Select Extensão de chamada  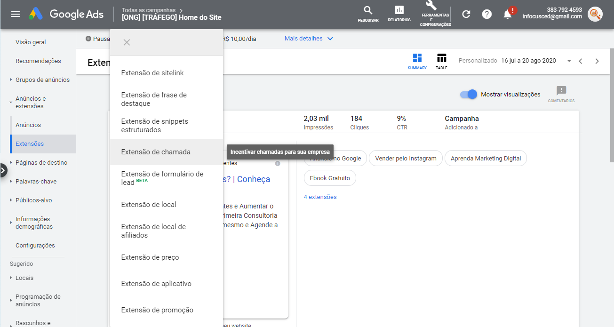[167, 152]
